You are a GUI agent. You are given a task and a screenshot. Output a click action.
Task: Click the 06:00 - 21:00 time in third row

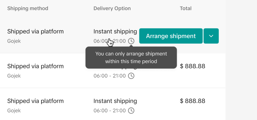tap(110, 110)
